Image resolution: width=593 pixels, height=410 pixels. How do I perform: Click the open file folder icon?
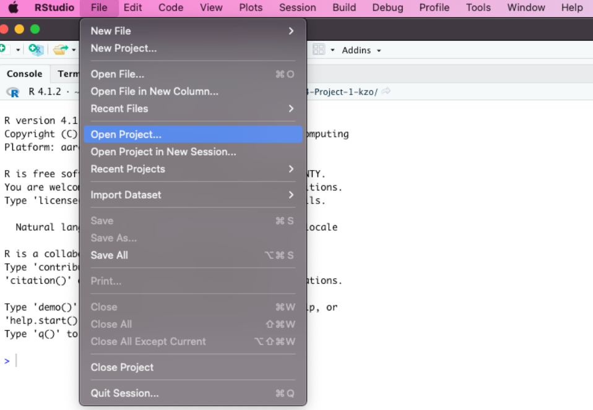point(61,49)
